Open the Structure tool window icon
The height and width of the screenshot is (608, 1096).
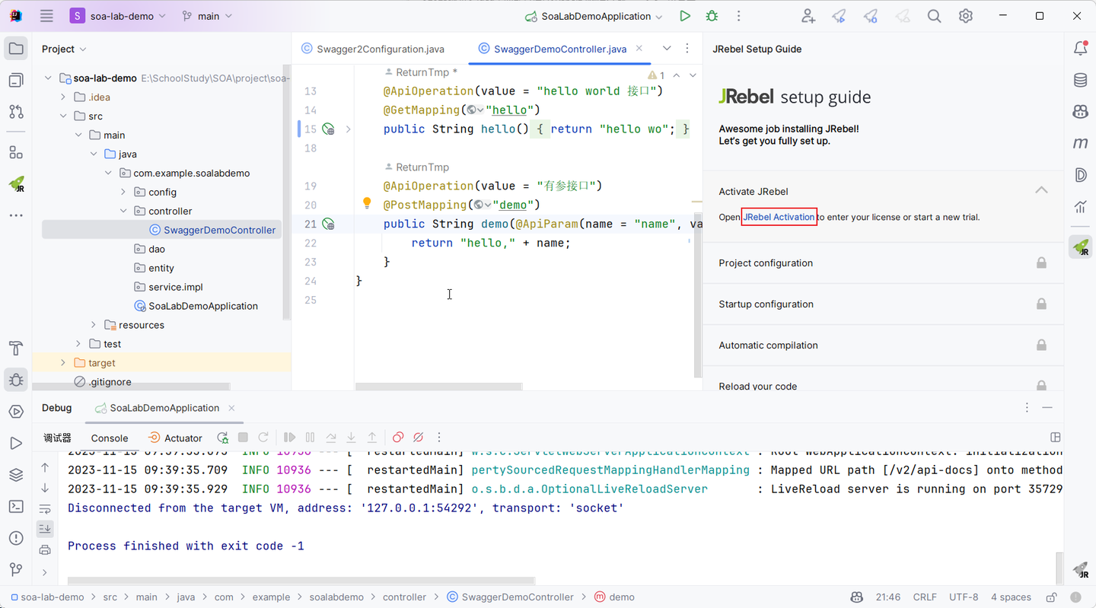pyautogui.click(x=16, y=153)
